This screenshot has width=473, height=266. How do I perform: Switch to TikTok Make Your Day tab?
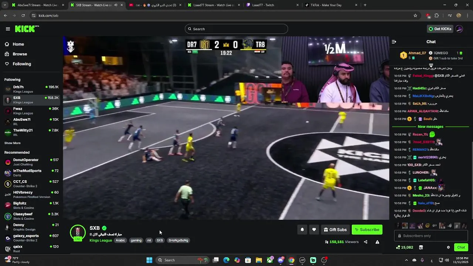point(331,5)
